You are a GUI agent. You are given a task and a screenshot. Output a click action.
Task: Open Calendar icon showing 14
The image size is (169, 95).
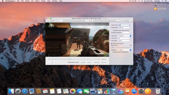pyautogui.click(x=45, y=91)
